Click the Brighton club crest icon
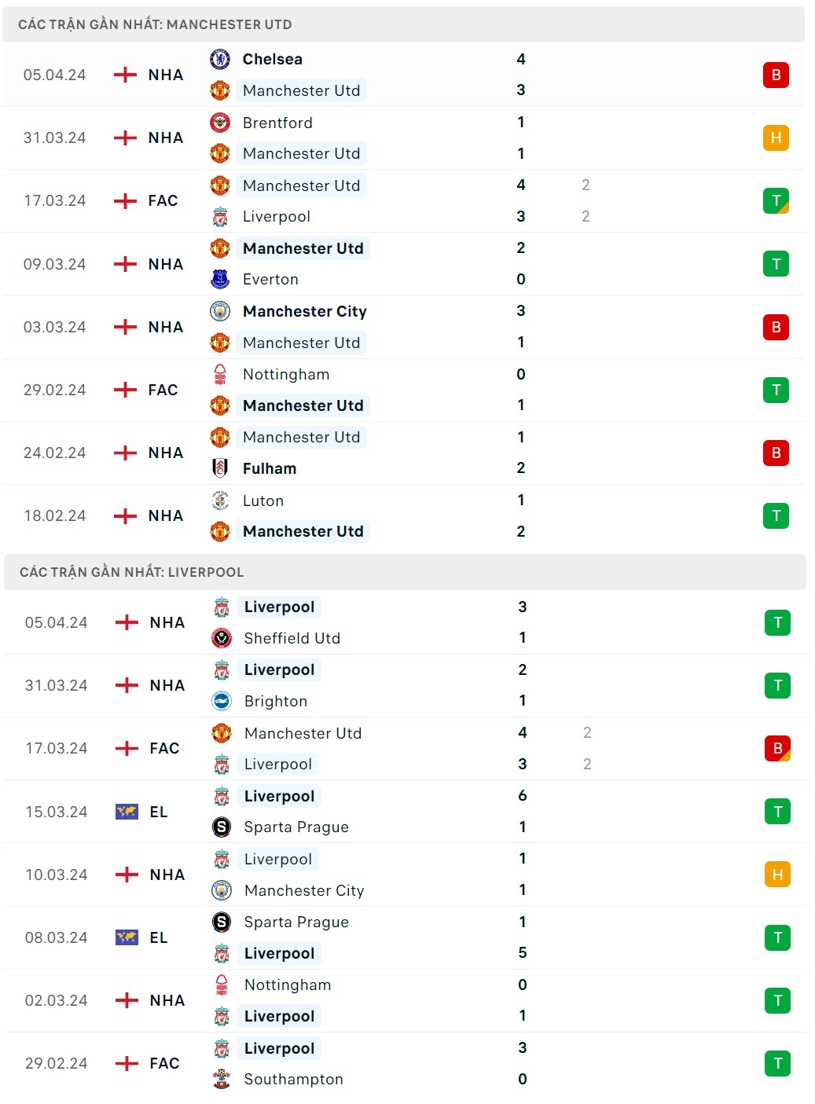Screen dimensions: 815x1104 pos(222,701)
